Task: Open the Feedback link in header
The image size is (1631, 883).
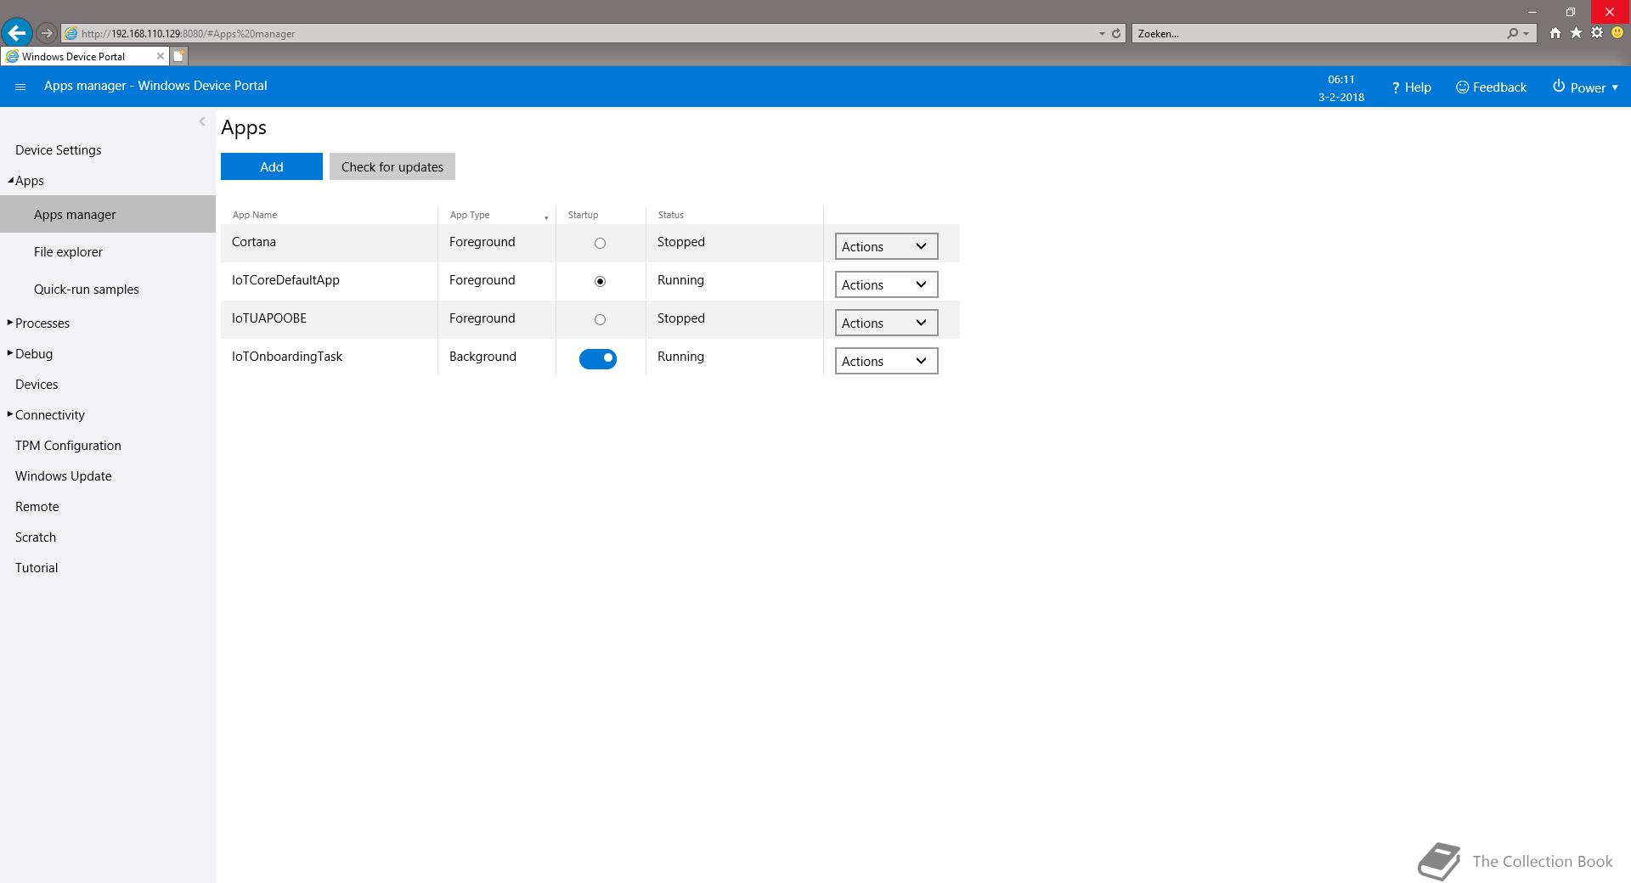Action: pyautogui.click(x=1491, y=87)
